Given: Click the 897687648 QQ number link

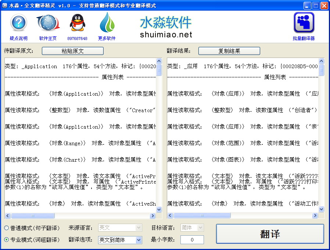Looking at the screenshot, I should tap(77, 38).
